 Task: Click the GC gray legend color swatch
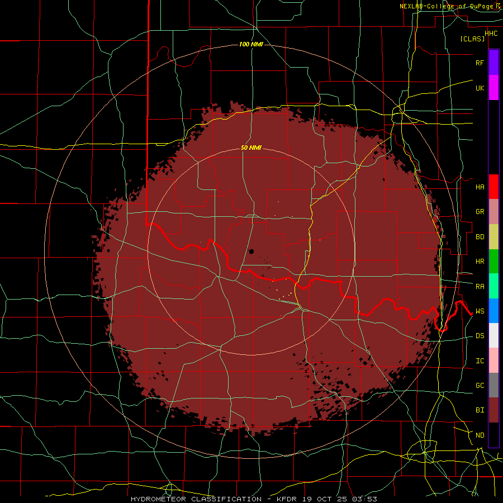click(x=493, y=385)
